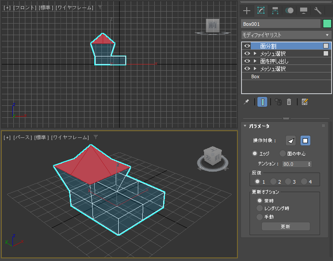
Task: Set 反復 to 2
Action: (273, 181)
